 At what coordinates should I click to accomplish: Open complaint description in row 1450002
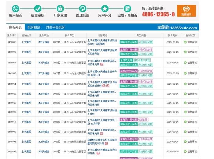click(102, 42)
